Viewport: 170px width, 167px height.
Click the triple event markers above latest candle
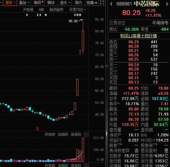click(x=78, y=15)
